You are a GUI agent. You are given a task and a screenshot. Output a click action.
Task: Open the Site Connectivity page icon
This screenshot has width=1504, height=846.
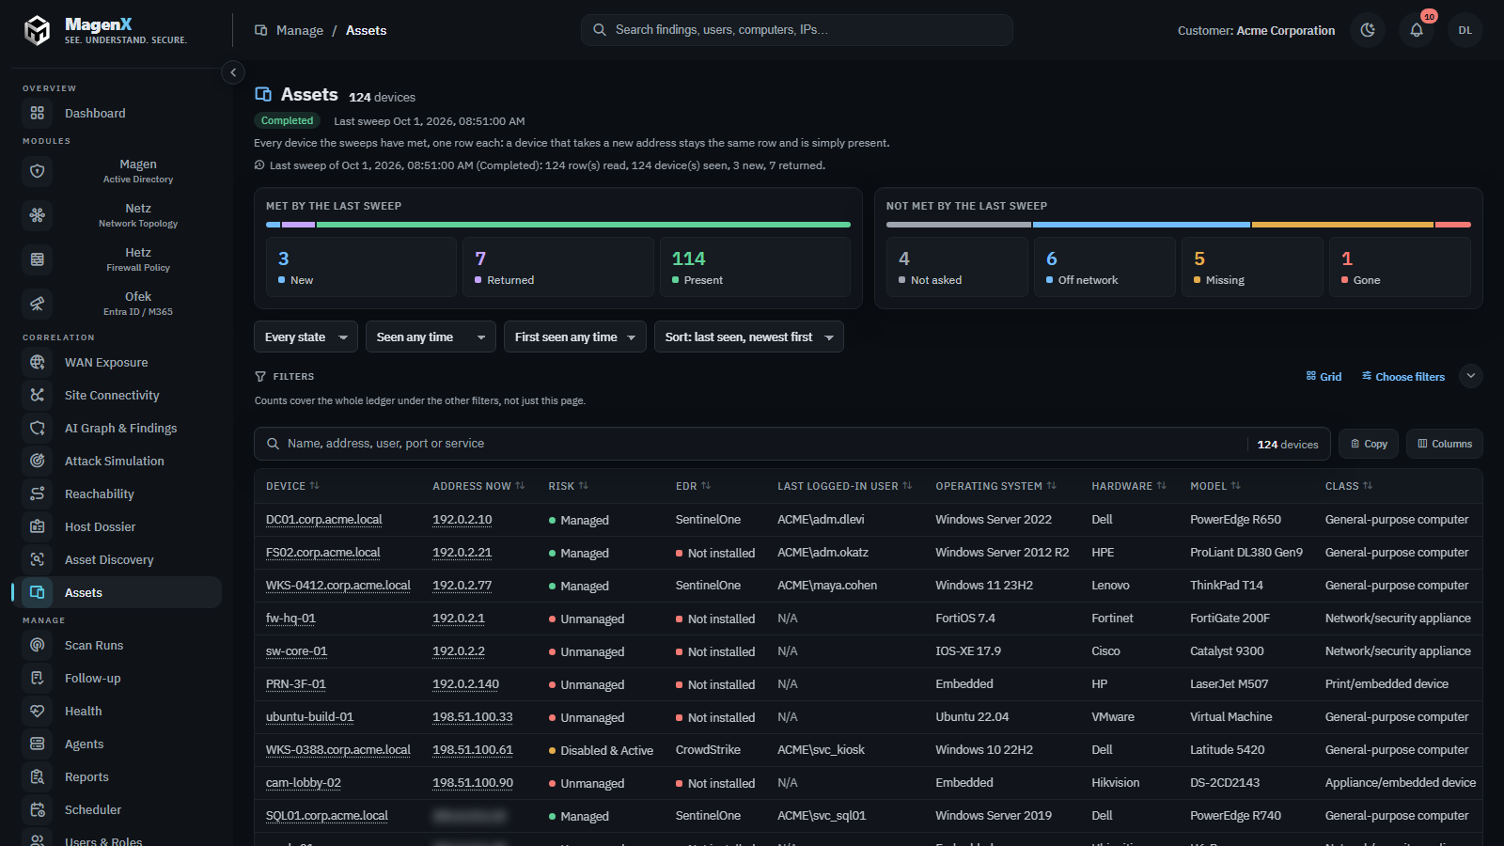point(38,395)
